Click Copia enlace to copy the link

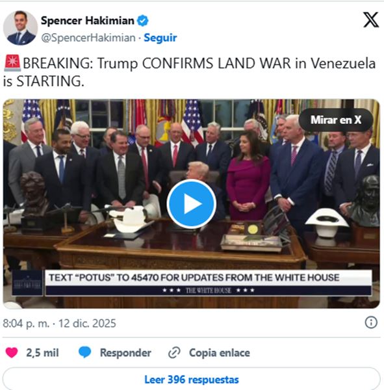coord(220,353)
